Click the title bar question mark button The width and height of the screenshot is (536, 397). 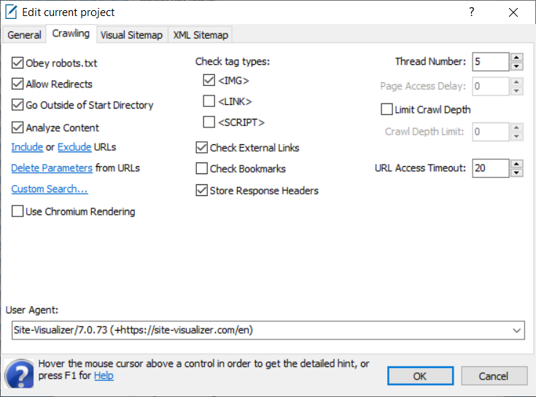(472, 12)
